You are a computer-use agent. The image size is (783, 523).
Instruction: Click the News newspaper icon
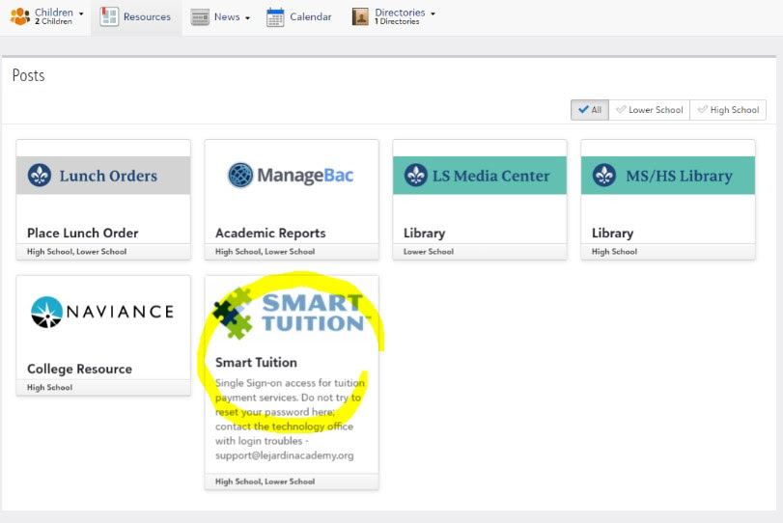[x=200, y=17]
